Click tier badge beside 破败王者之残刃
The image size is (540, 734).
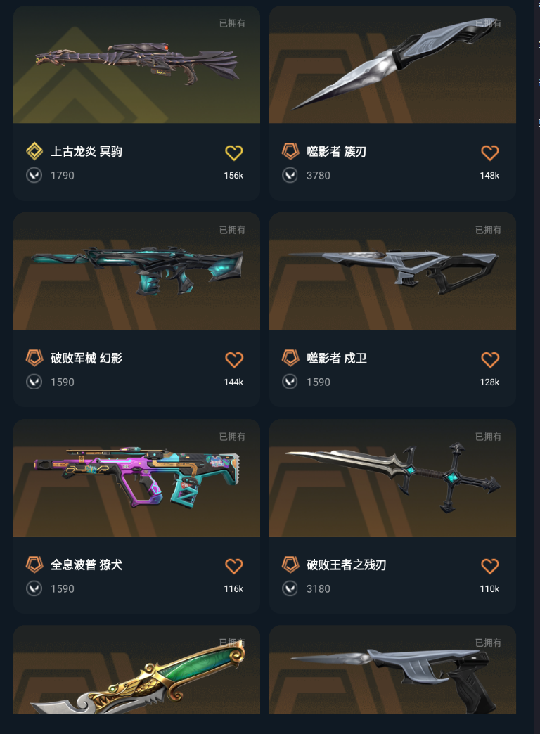[x=290, y=565]
